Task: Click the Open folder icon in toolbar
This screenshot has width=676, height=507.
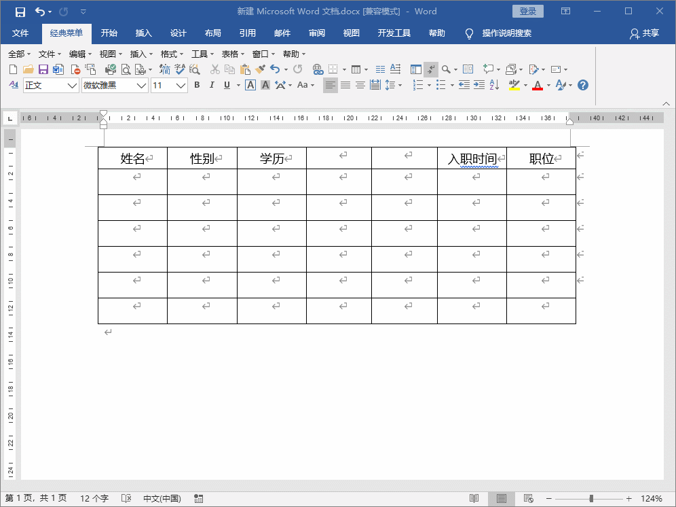Action: point(28,69)
